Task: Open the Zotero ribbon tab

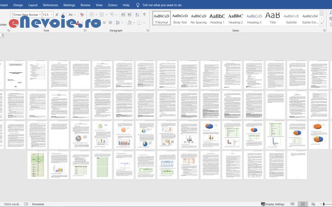Action: tap(113, 5)
